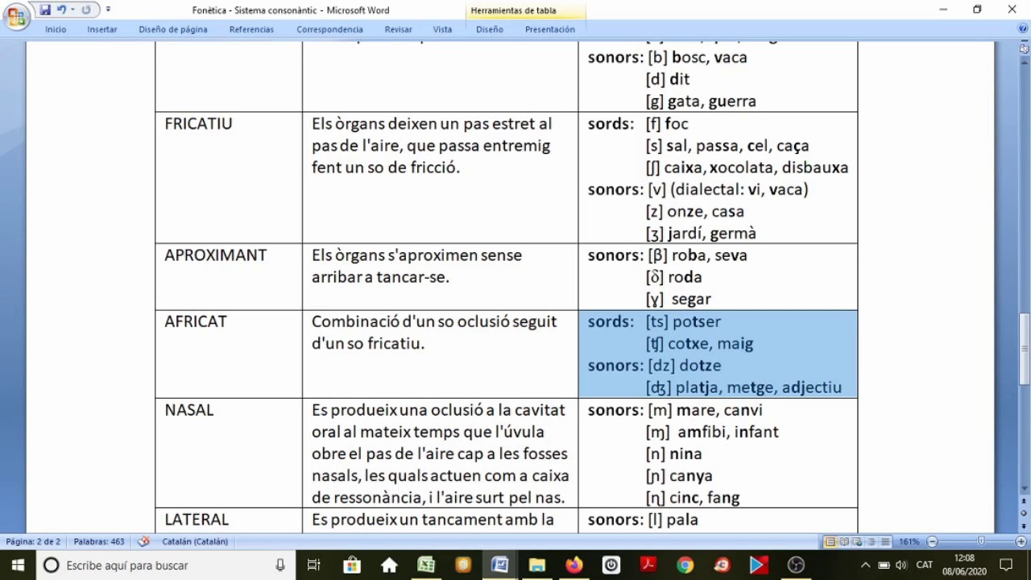The image size is (1031, 580).
Task: Change language Catalán (Catalán)
Action: (195, 541)
